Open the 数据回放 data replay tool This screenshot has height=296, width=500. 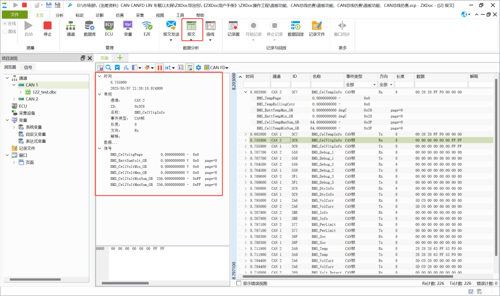[295, 29]
